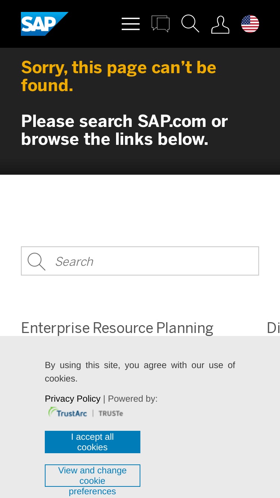Click the "Powered by:" label

[133, 399]
